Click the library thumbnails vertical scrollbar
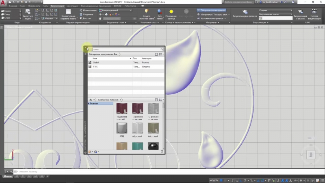The image size is (325, 183). coord(164,126)
